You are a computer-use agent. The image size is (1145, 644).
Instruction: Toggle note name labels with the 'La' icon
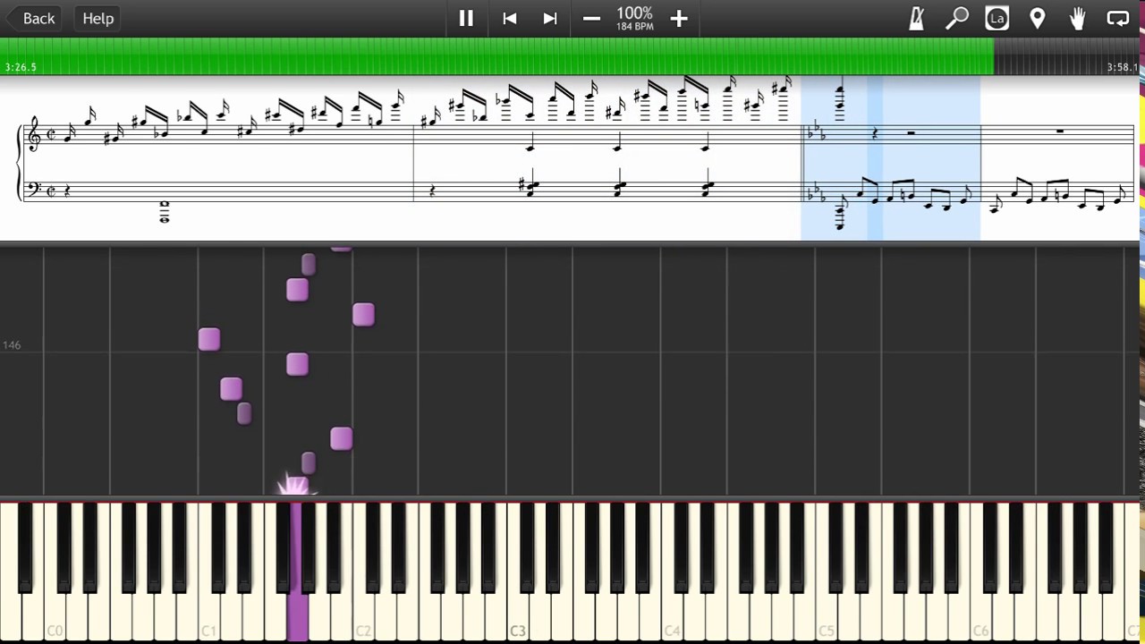click(997, 18)
